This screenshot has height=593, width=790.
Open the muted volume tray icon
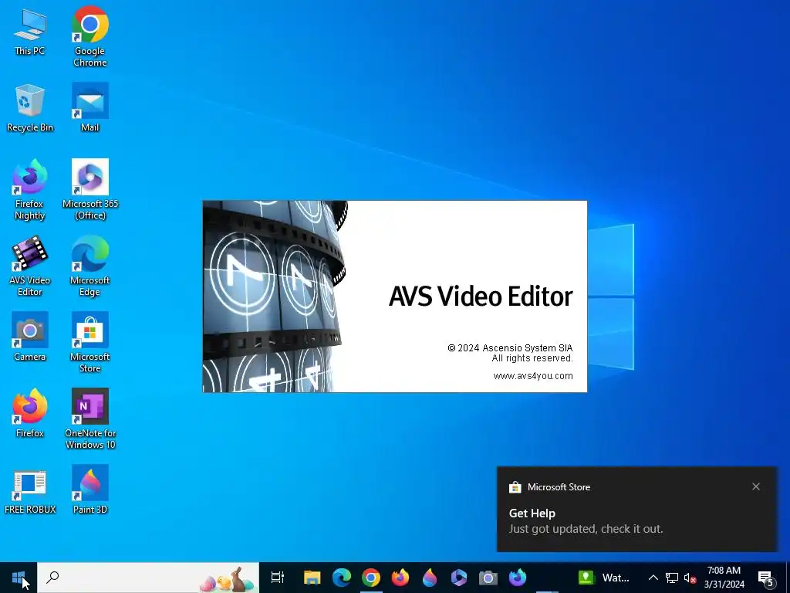(690, 578)
